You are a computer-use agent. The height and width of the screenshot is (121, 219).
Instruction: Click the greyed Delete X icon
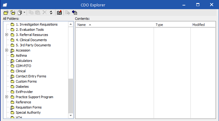[x=44, y=12]
